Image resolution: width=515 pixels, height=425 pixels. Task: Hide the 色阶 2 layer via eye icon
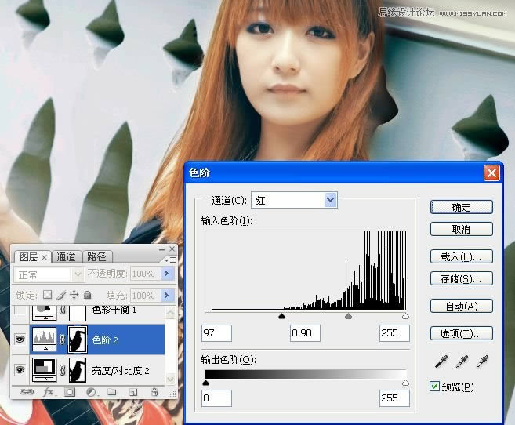click(19, 340)
